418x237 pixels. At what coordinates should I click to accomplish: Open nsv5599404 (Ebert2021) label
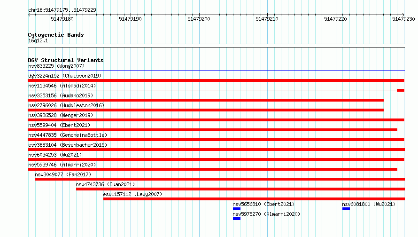coord(59,125)
